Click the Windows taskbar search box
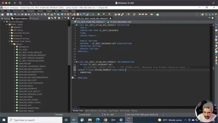The image size is (218, 123). click(x=35, y=120)
